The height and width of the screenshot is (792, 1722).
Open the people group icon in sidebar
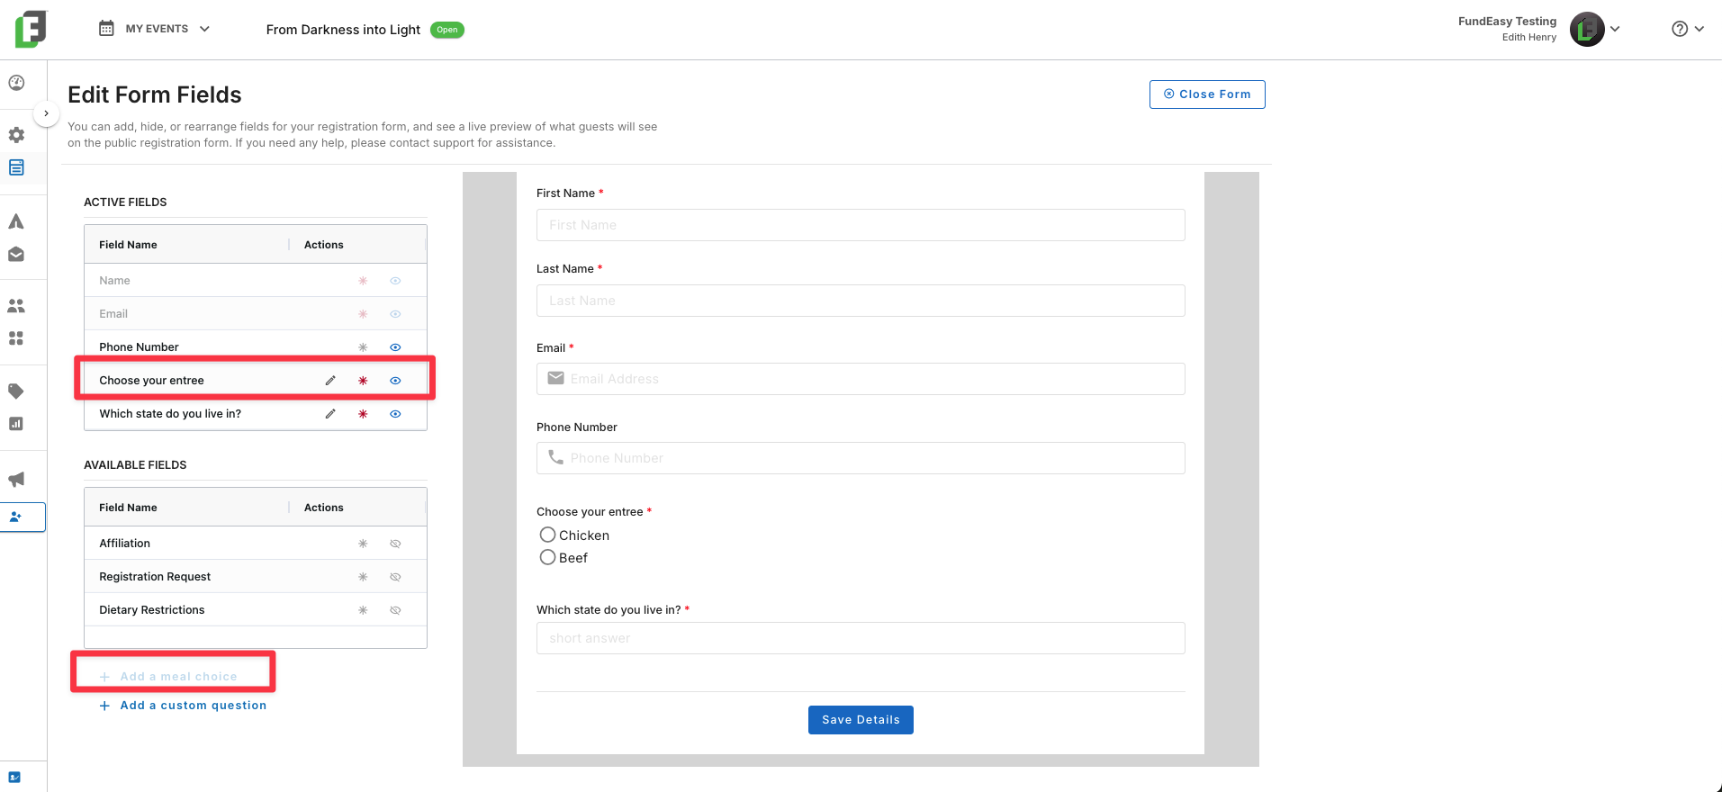point(16,306)
